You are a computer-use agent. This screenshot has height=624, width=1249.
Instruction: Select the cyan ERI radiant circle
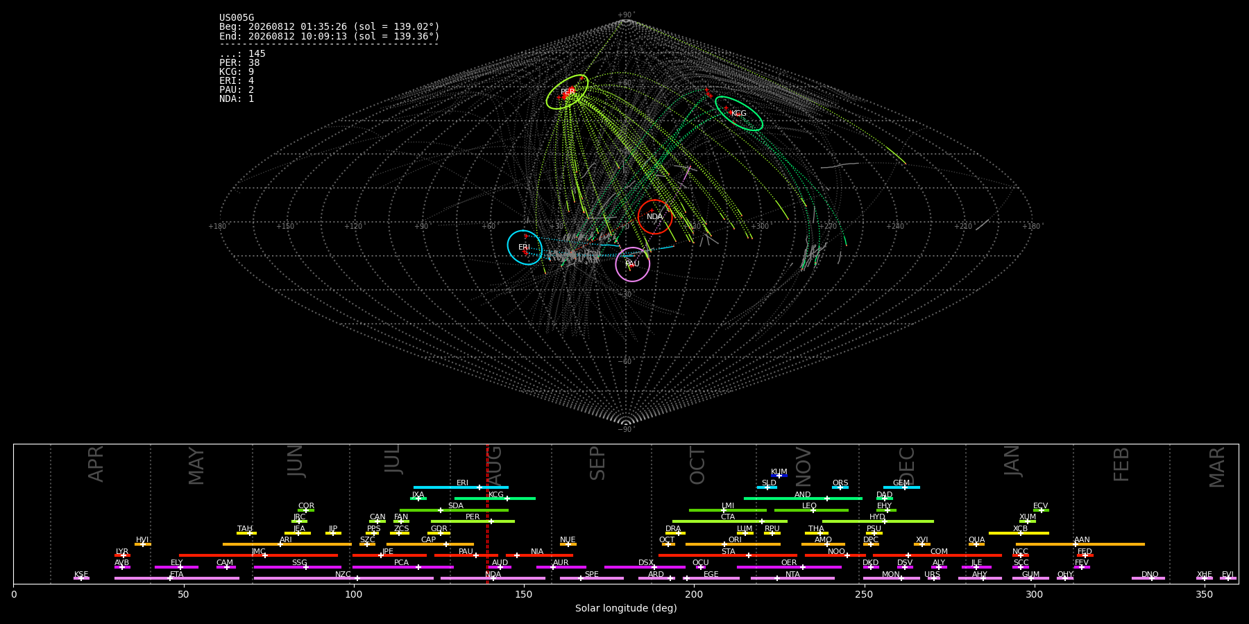[525, 248]
